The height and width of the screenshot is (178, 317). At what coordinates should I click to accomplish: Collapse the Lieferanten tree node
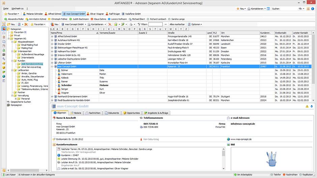click(x=12, y=70)
